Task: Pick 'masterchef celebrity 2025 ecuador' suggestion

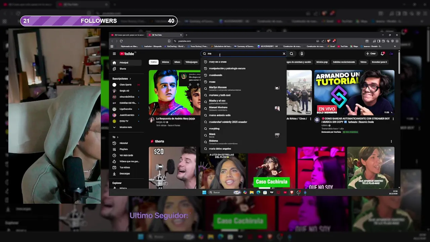Action: coord(244,122)
